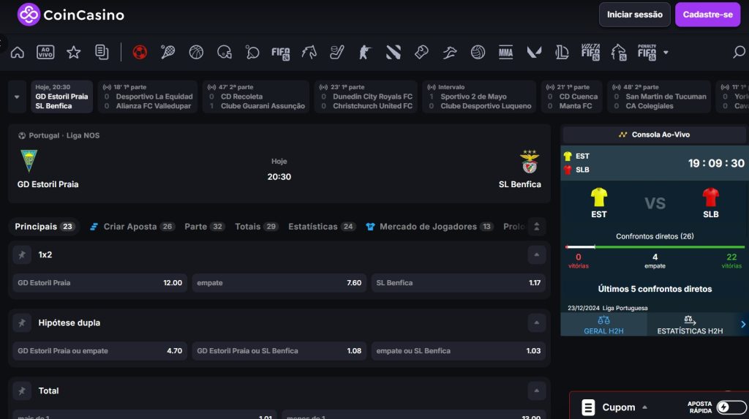Bet GD Estoril Praia ou empate 4.70
749x419 pixels.
99,351
